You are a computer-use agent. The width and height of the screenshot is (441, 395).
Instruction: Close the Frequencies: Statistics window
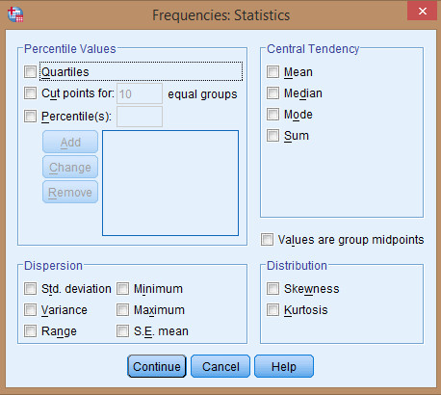[x=423, y=12]
